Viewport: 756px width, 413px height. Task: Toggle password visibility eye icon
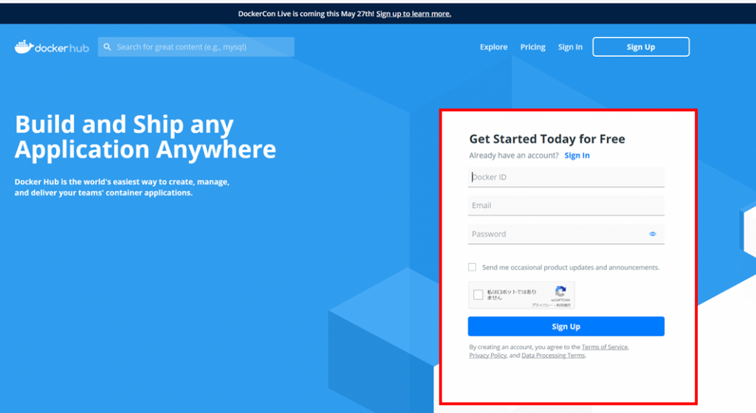tap(653, 234)
